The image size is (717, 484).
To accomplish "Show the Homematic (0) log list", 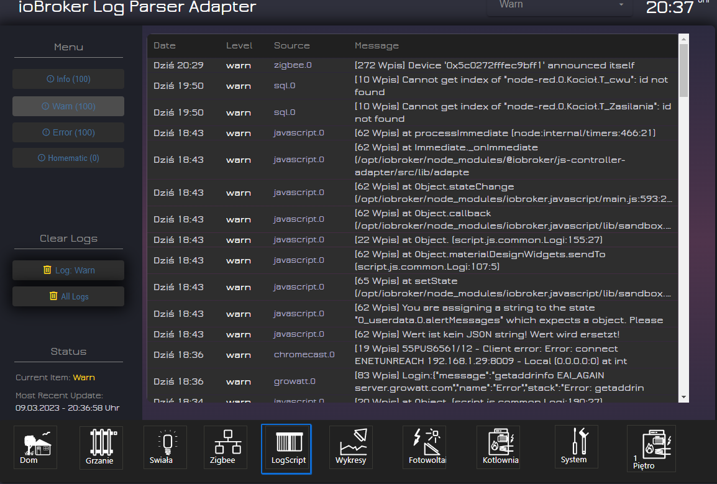I will 68,158.
